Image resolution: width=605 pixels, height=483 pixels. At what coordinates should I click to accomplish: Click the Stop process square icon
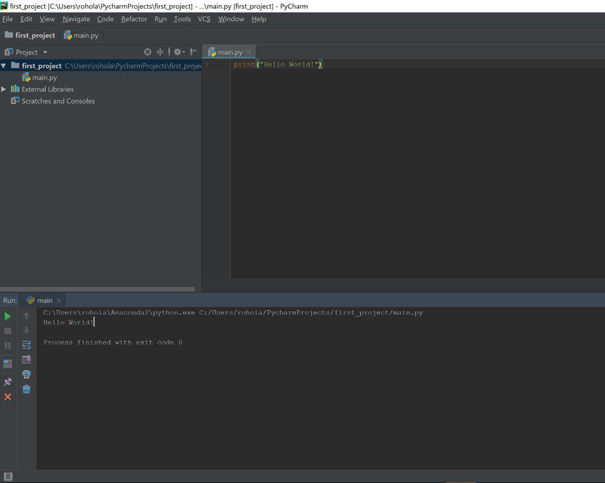(x=7, y=331)
